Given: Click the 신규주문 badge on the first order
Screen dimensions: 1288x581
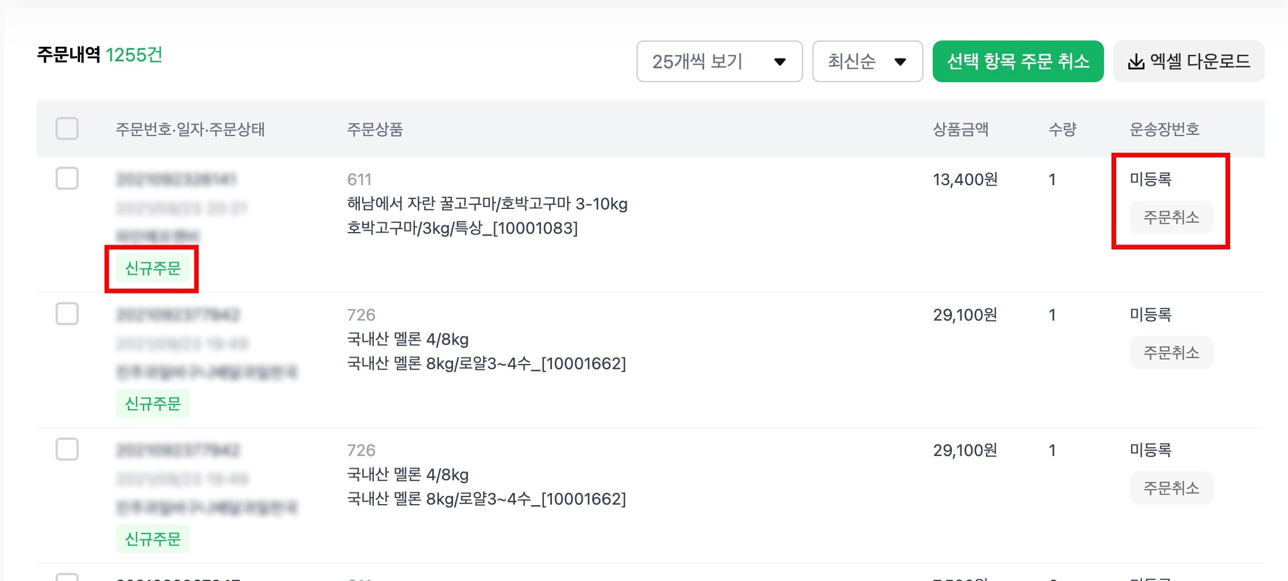Looking at the screenshot, I should click(x=153, y=269).
